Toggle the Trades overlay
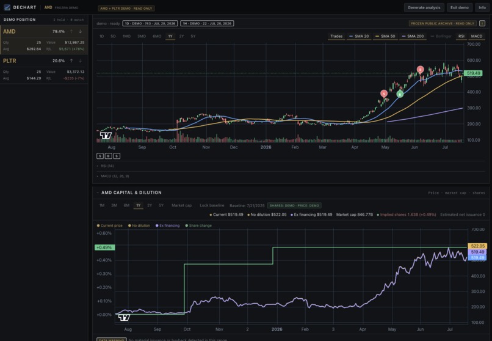492x341 pixels. [x=336, y=37]
